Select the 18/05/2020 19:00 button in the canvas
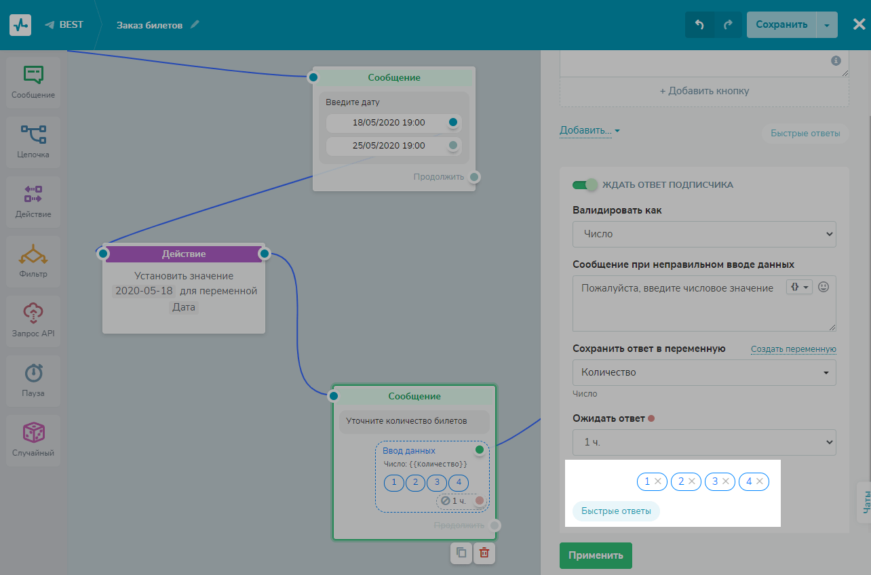This screenshot has width=871, height=575. pos(389,123)
